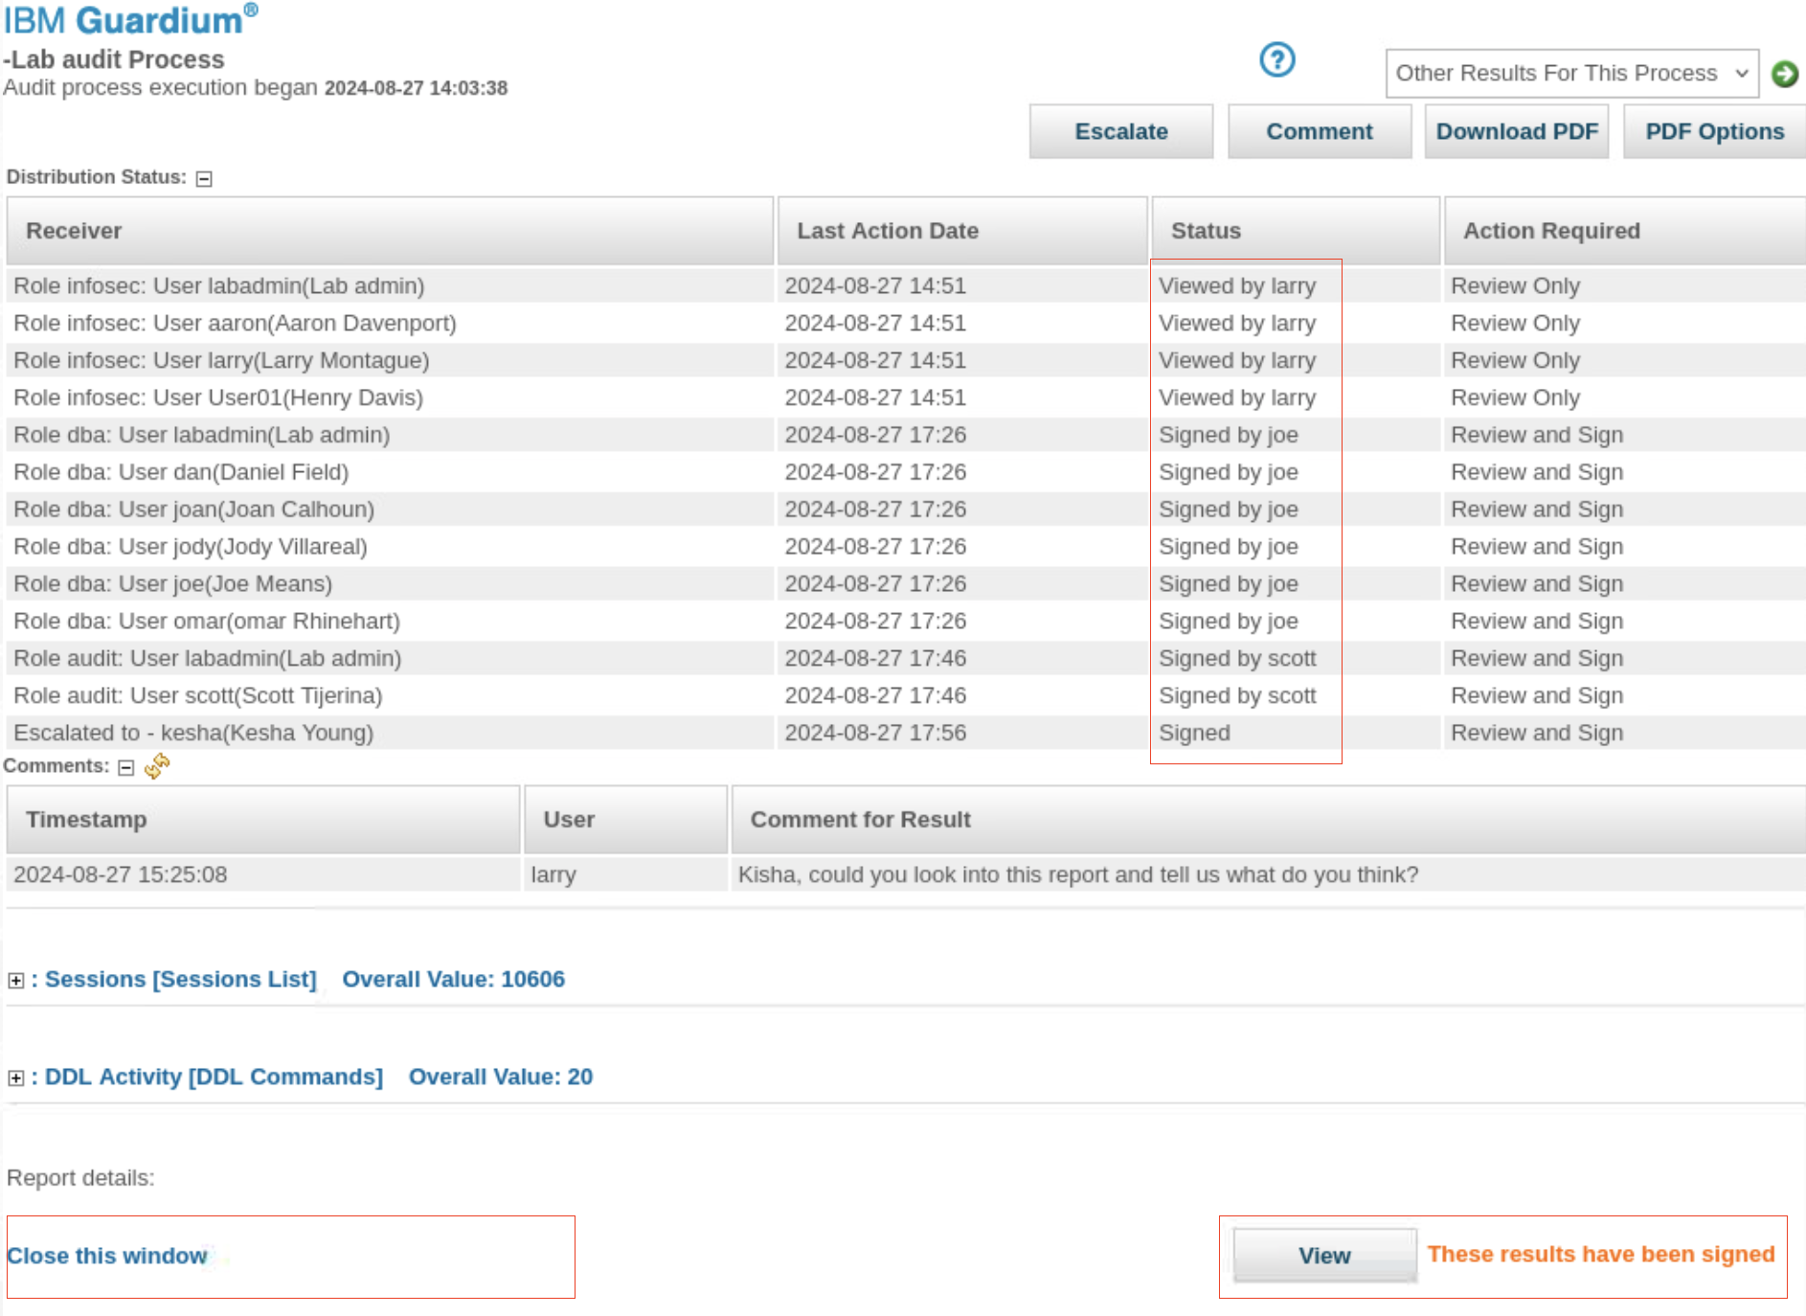Screen dimensions: 1806x1316
Task: Click 'These results have been signed' message
Action: 1601,1255
